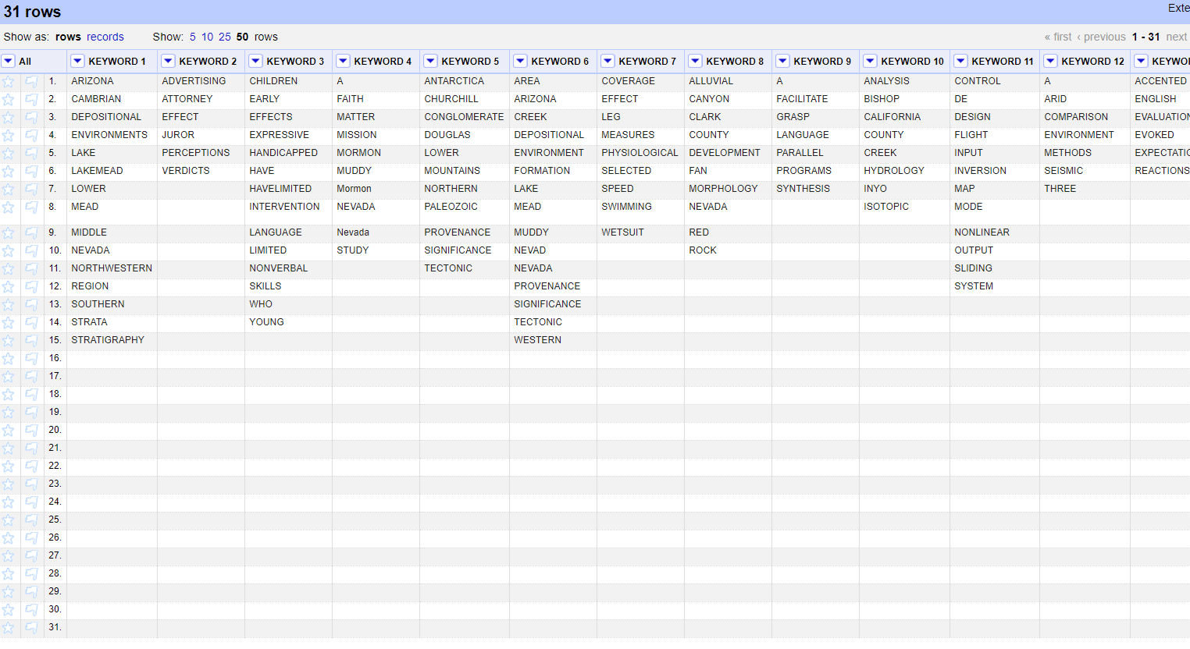
Task: Open KEYWORD 5 column dropdown
Action: pyautogui.click(x=430, y=61)
